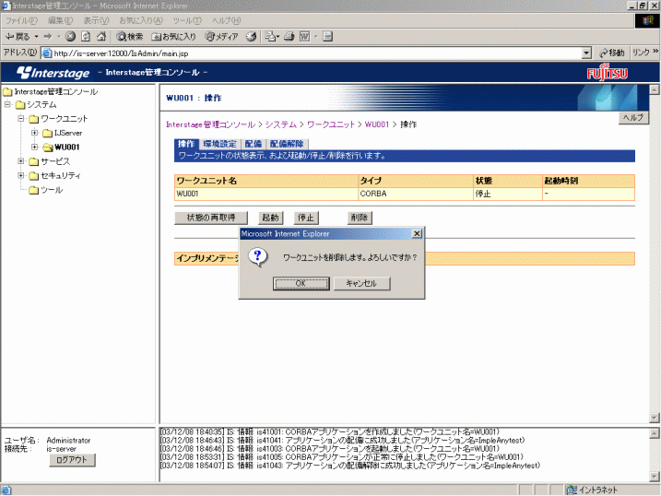Follow the WU001 breadcrumb link
This screenshot has height=496, width=661.
pyautogui.click(x=377, y=124)
